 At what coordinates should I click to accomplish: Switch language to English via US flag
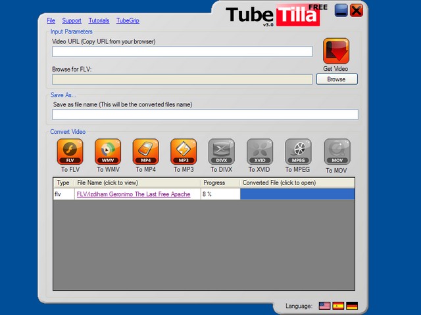(324, 306)
